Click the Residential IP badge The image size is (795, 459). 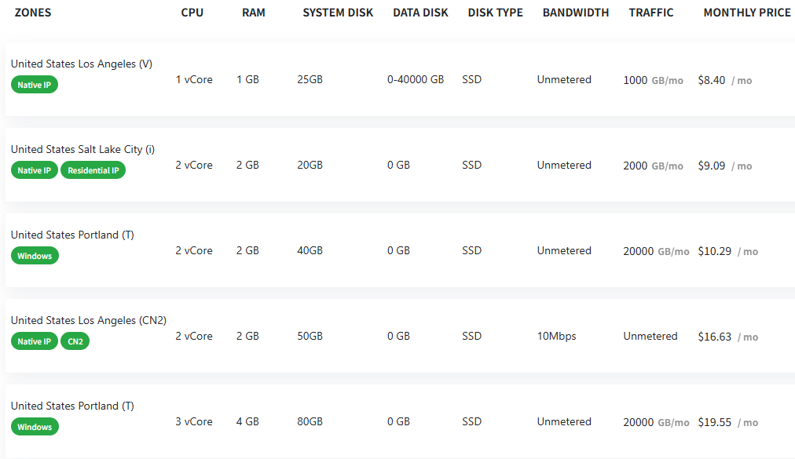[x=93, y=170]
